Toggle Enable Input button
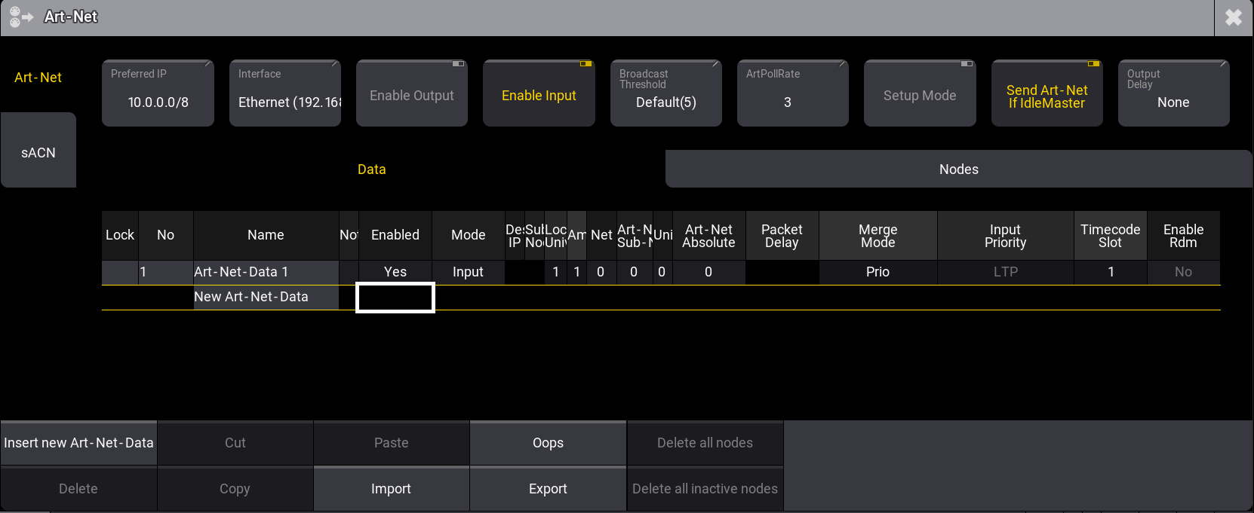Image resolution: width=1254 pixels, height=513 pixels. point(539,94)
